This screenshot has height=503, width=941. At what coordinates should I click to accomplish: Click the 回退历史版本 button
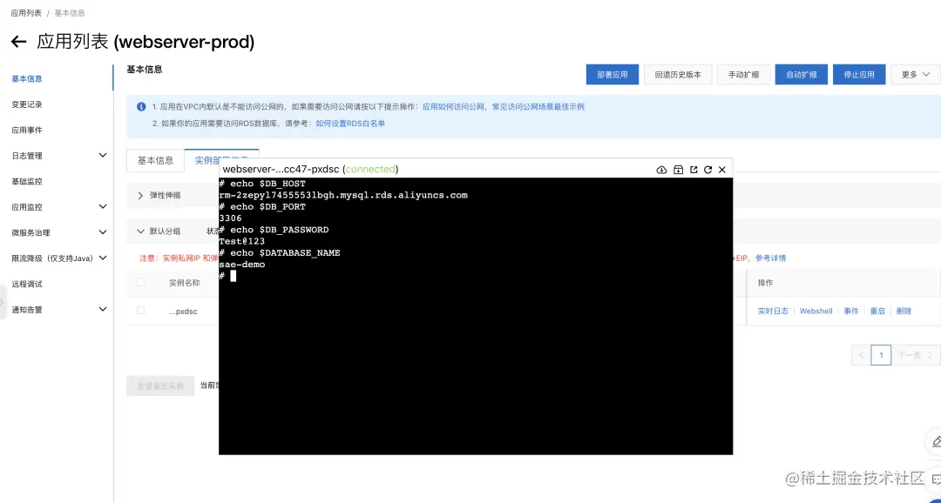[678, 74]
